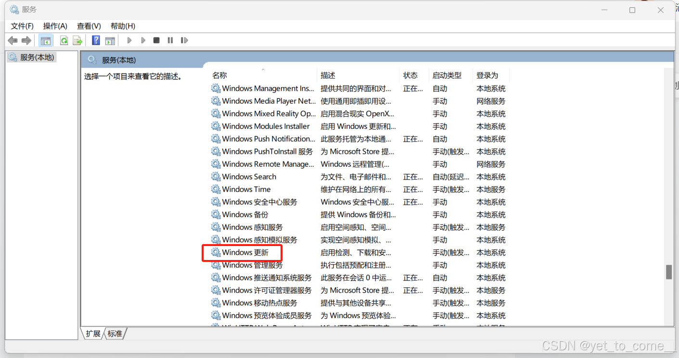
Task: Click 正在... status of Windows 安全中心服务
Action: pyautogui.click(x=413, y=202)
